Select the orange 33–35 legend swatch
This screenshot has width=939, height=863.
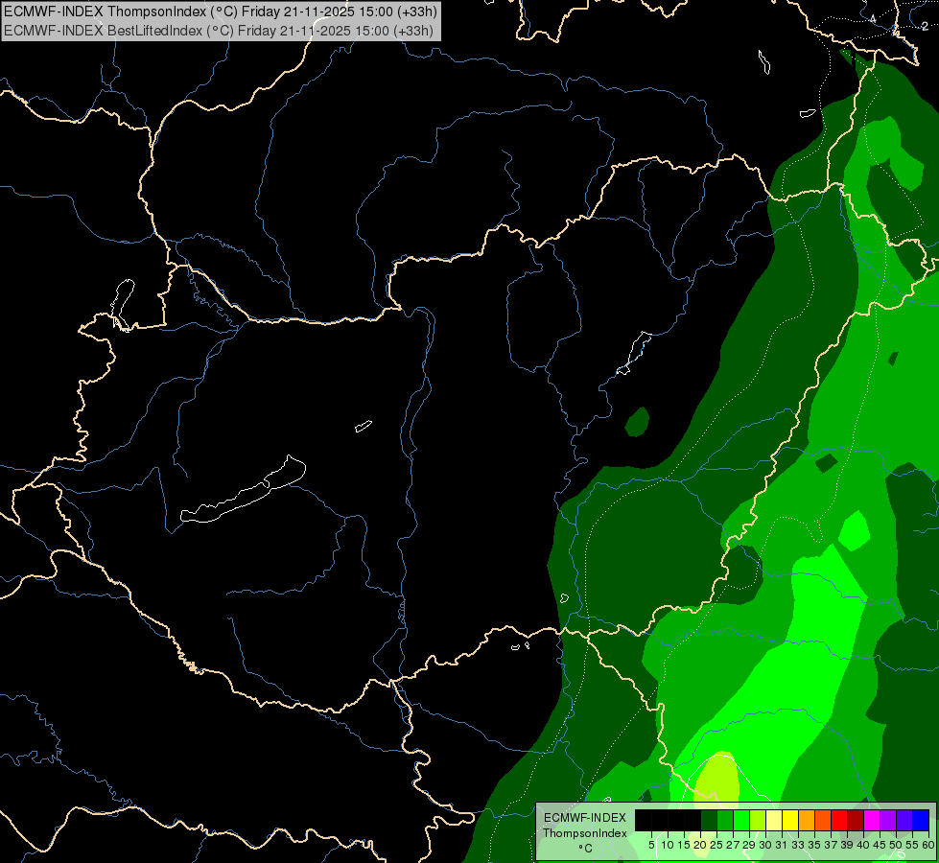[x=806, y=820]
